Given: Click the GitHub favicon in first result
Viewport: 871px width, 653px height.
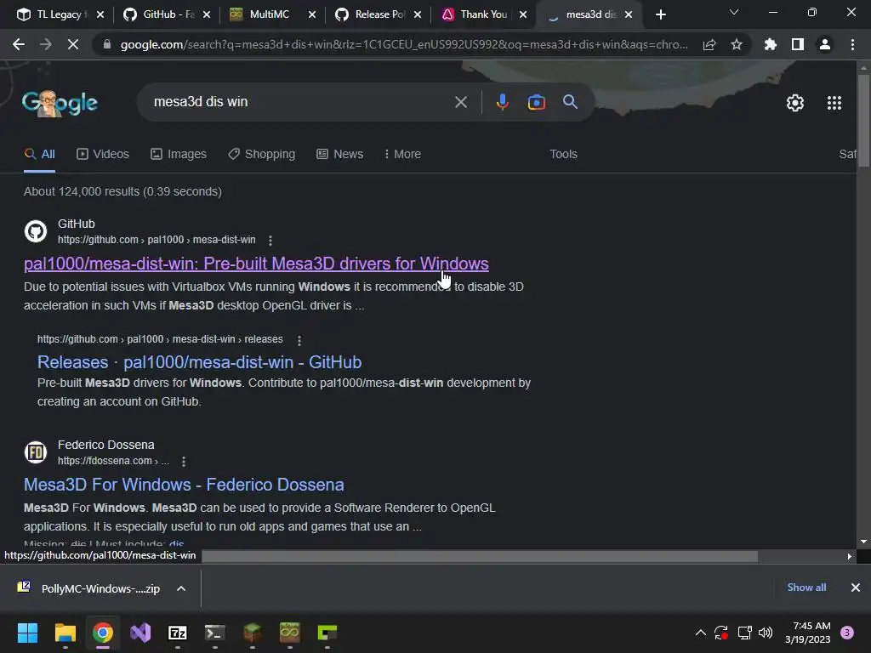Looking at the screenshot, I should click(x=36, y=231).
